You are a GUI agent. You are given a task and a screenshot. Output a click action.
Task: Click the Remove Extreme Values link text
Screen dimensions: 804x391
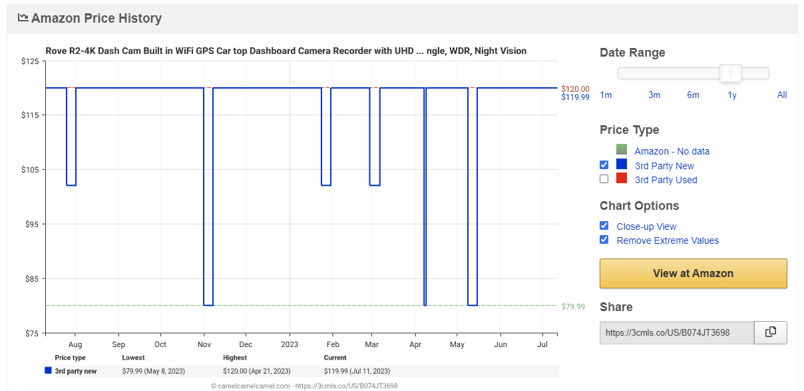coord(668,240)
